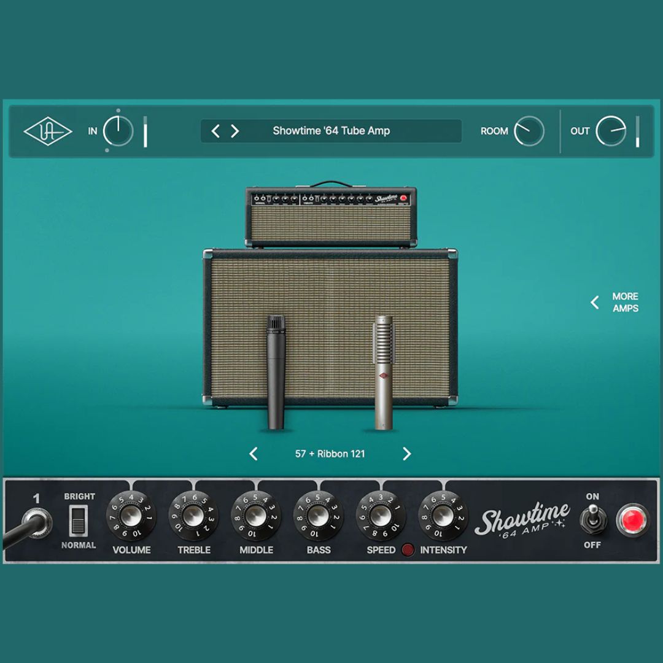The height and width of the screenshot is (663, 663).
Task: Go to next preset with right arrow
Action: [235, 131]
